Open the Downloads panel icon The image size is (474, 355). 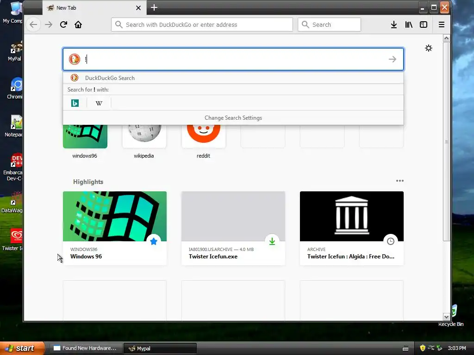point(393,25)
